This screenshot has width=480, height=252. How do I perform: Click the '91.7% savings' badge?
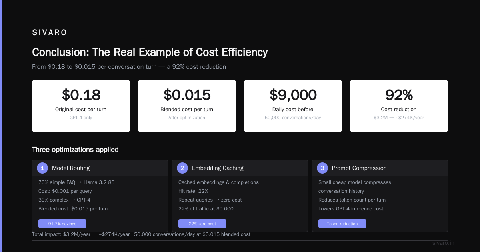pos(62,224)
